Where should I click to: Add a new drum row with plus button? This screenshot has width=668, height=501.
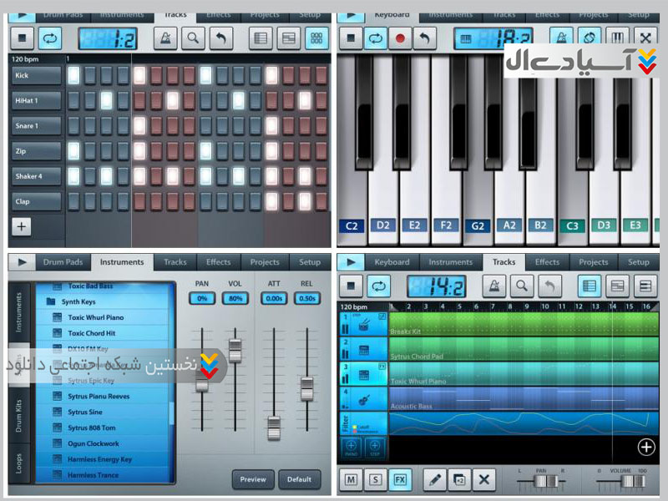(21, 226)
